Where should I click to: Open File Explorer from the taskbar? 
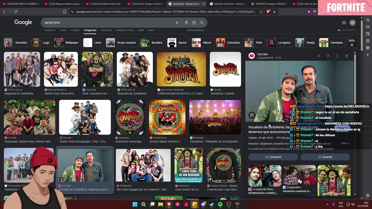coord(160,205)
